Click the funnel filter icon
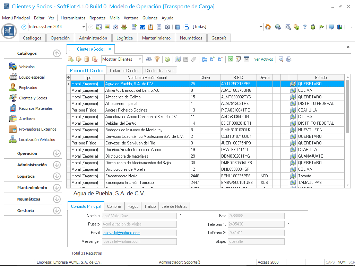Viewport: 355px width, 266px height. (x=157, y=59)
